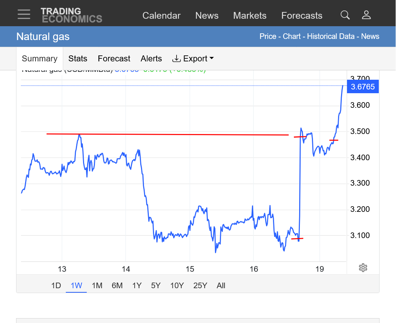
Task: Click the Trading Economics logo
Action: click(x=71, y=15)
